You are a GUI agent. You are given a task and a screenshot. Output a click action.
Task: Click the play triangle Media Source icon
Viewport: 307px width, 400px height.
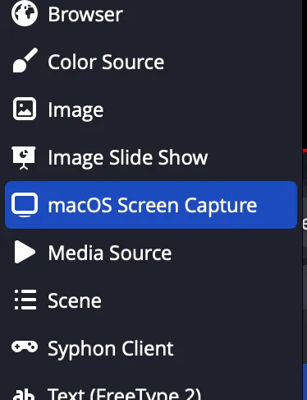(x=25, y=252)
